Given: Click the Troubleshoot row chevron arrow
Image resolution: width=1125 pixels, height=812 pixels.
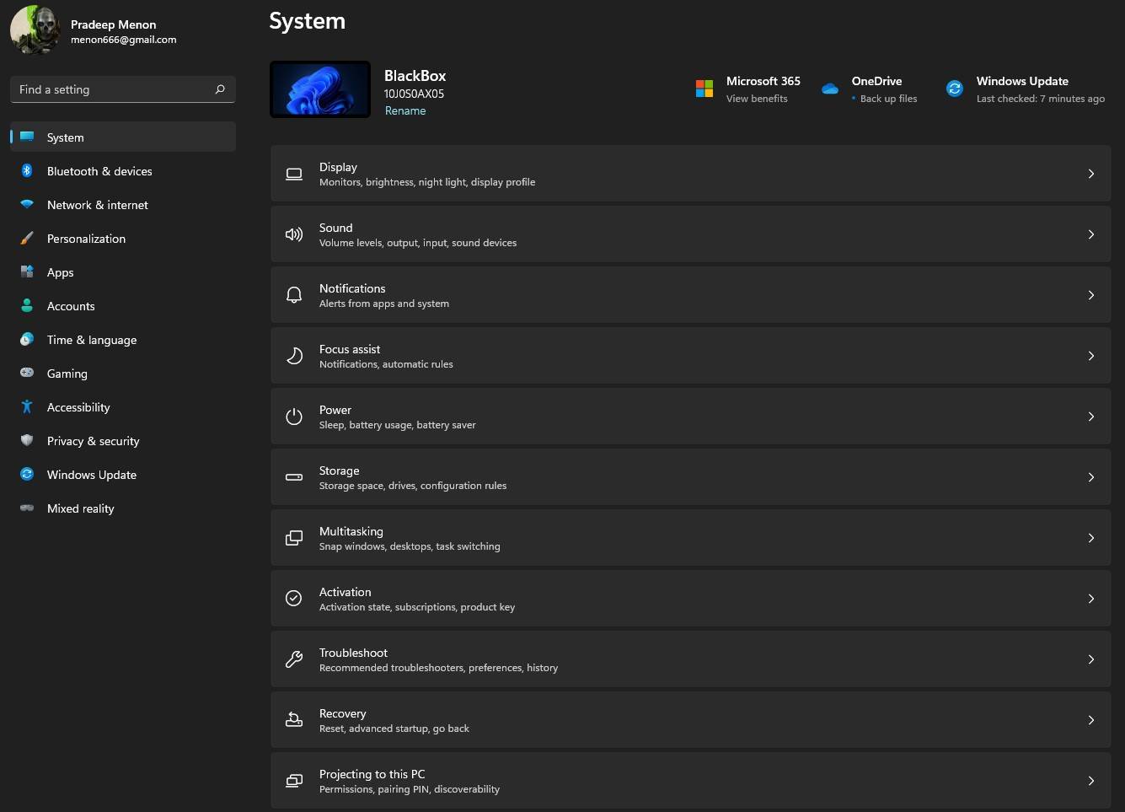Looking at the screenshot, I should (1091, 659).
